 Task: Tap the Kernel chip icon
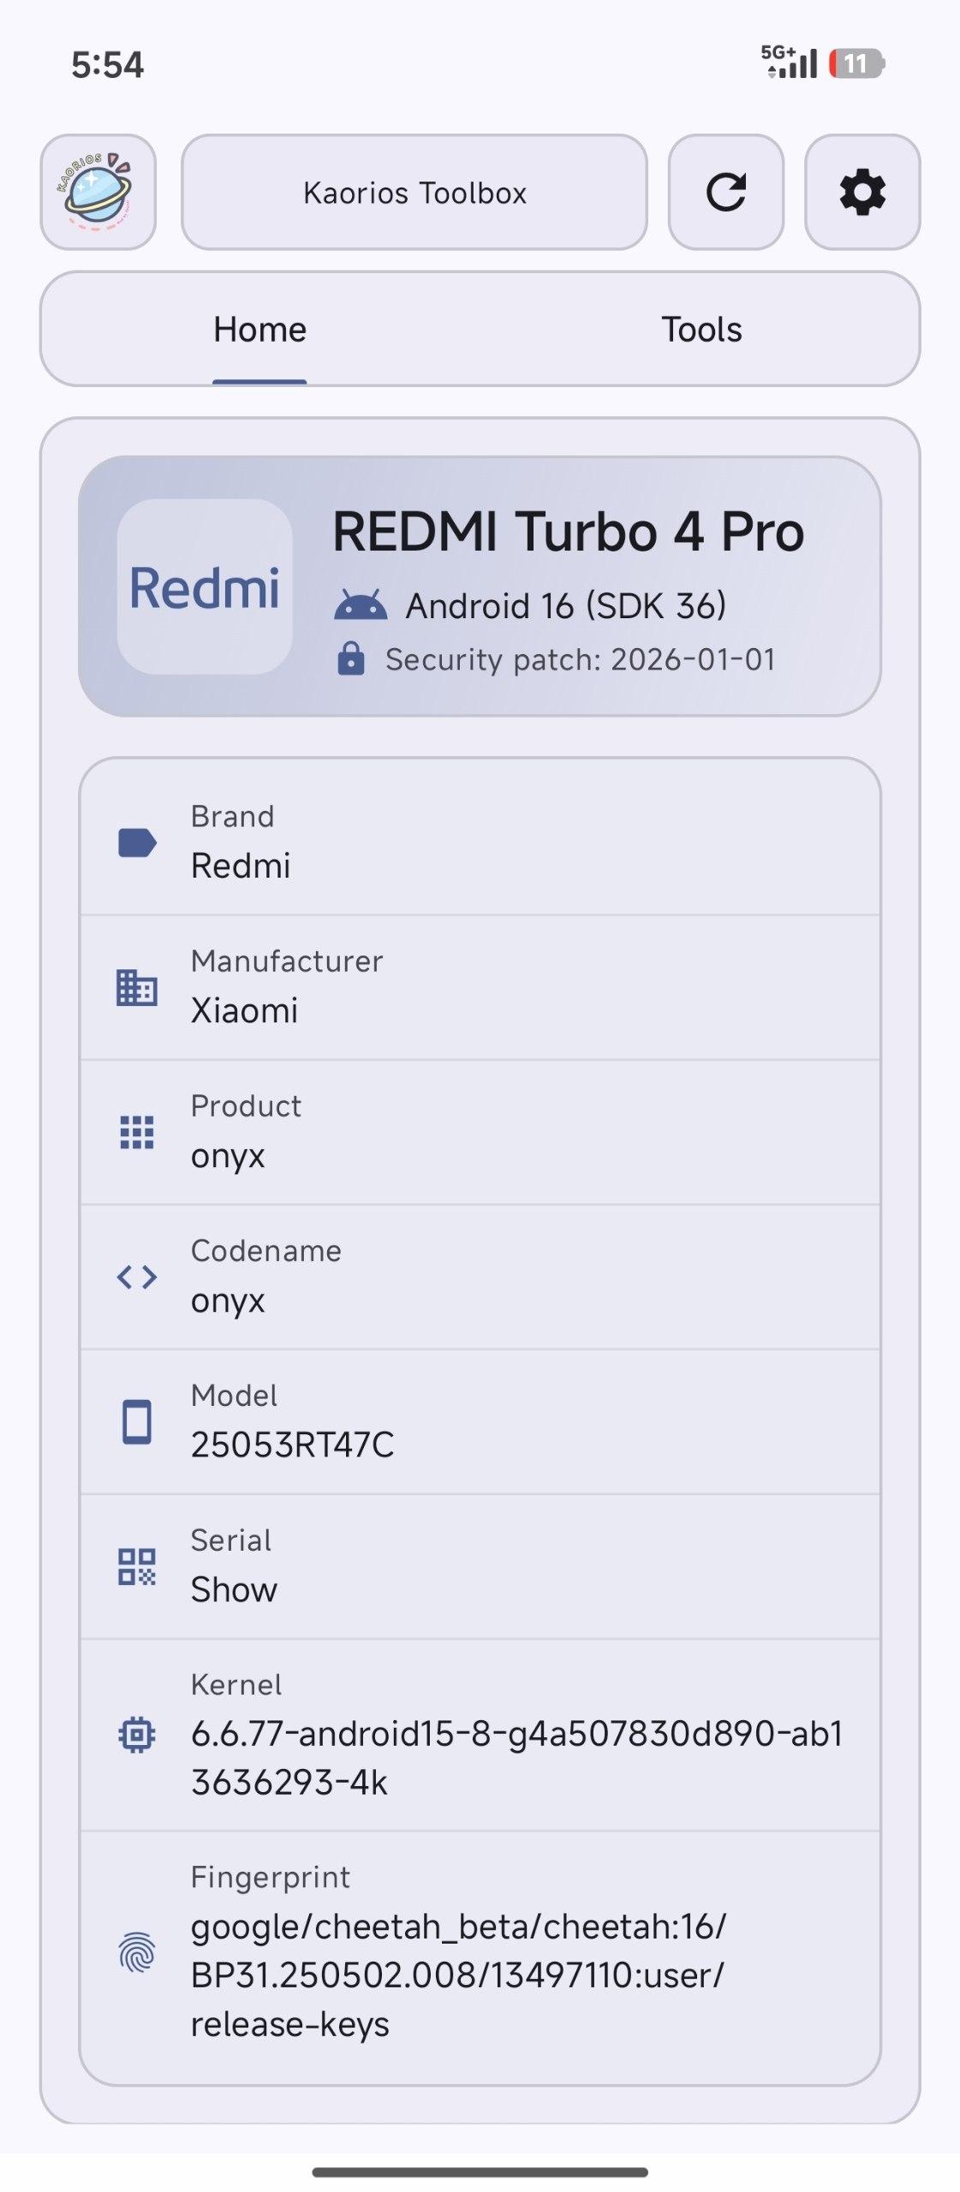137,1735
